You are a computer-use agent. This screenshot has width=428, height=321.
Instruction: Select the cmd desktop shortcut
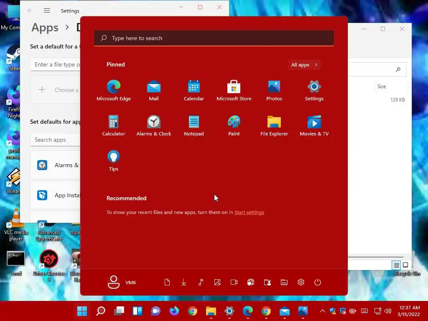coord(16,263)
